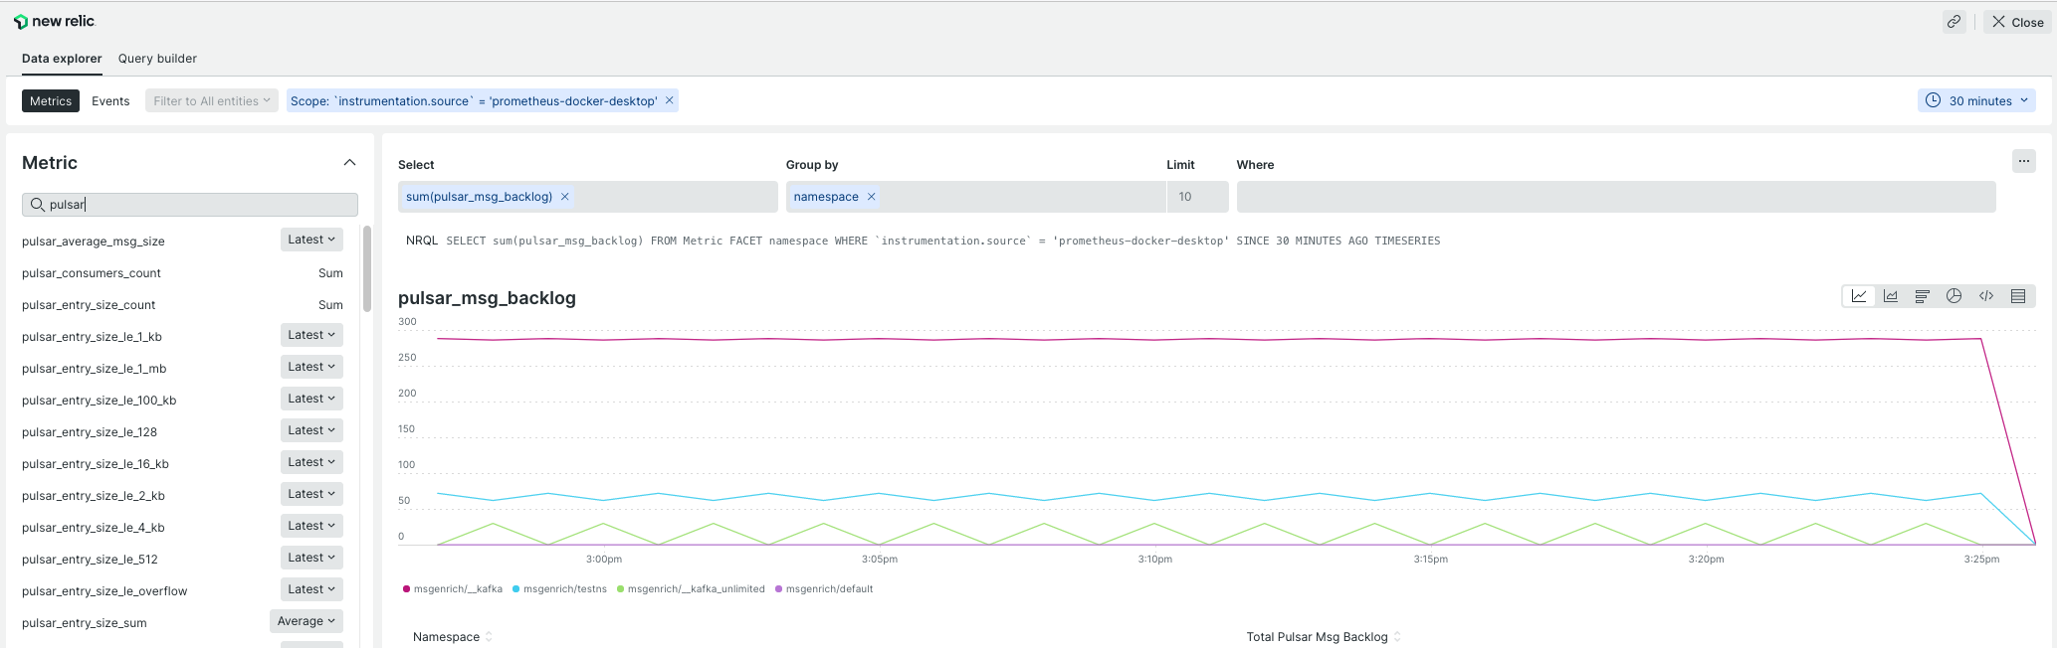Viewport: 2057px width, 648px height.
Task: Open the Query builder tab
Action: point(157,59)
